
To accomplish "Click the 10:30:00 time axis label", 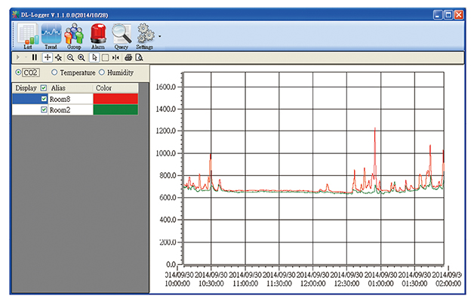I will click(x=211, y=284).
